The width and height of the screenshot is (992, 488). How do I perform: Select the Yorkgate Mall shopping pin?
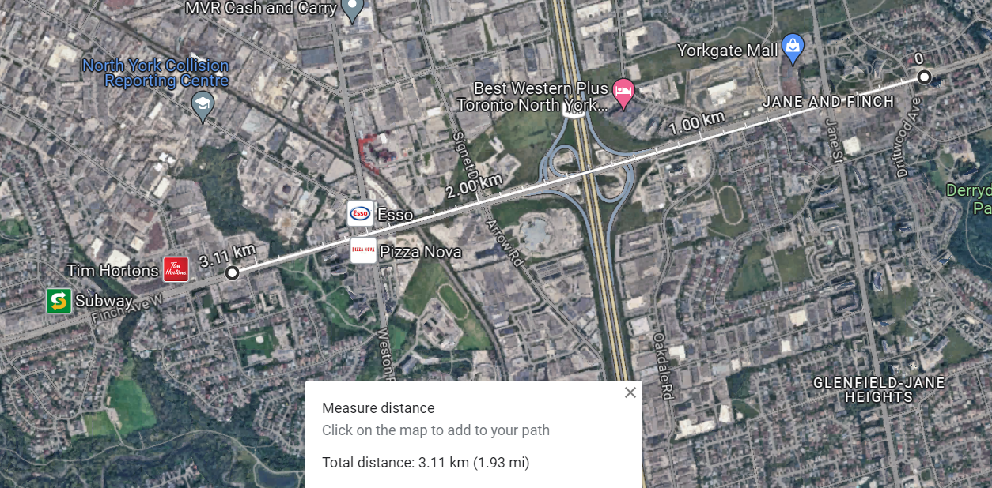tap(793, 49)
